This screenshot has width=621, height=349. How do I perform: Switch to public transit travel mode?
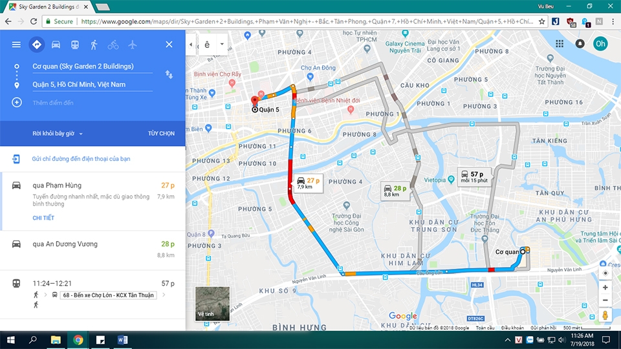point(75,45)
